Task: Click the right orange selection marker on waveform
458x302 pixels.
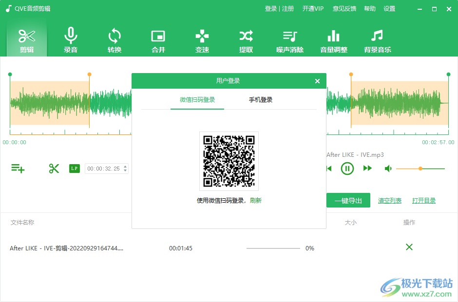Action: pos(351,75)
